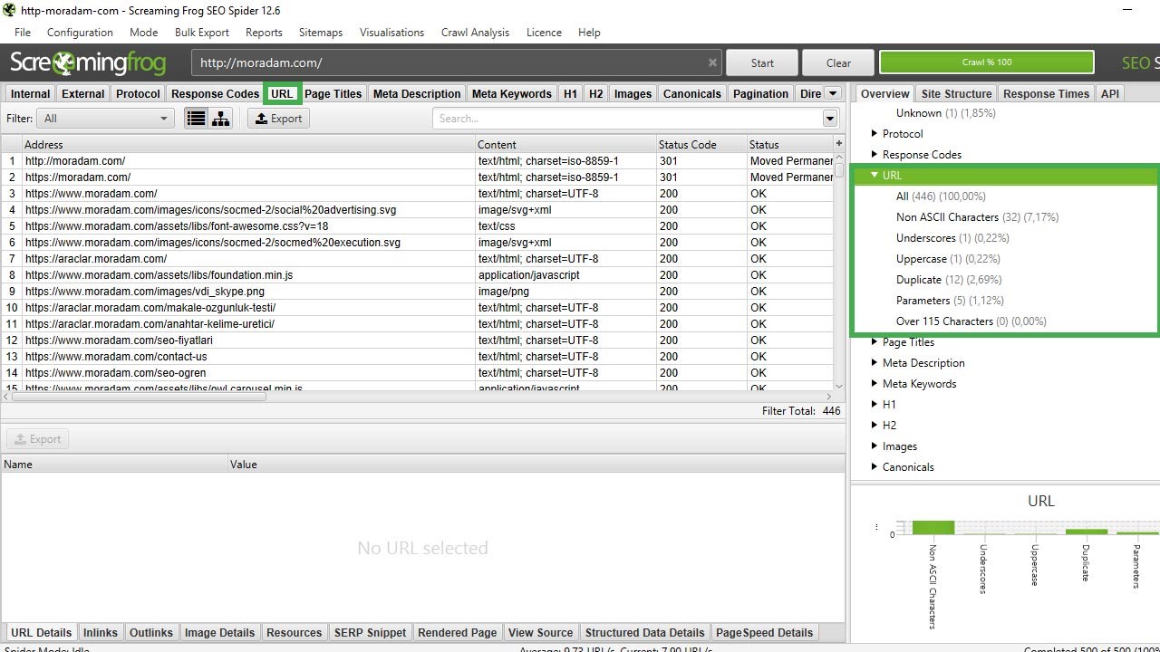The image size is (1160, 652).
Task: Open the Bulk Export menu
Action: [202, 32]
